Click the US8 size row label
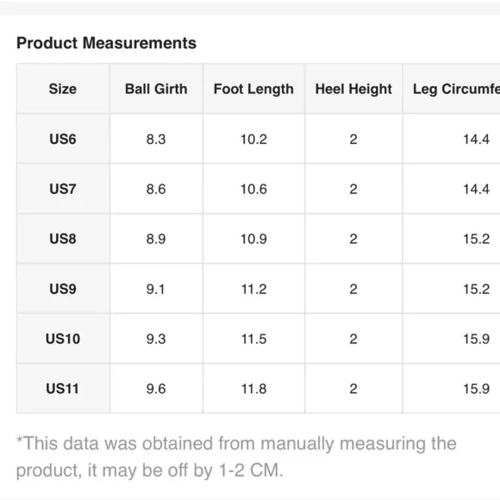The width and height of the screenshot is (500, 500). coord(63,239)
